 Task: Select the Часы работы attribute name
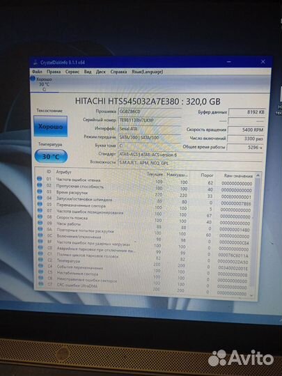click(68, 224)
